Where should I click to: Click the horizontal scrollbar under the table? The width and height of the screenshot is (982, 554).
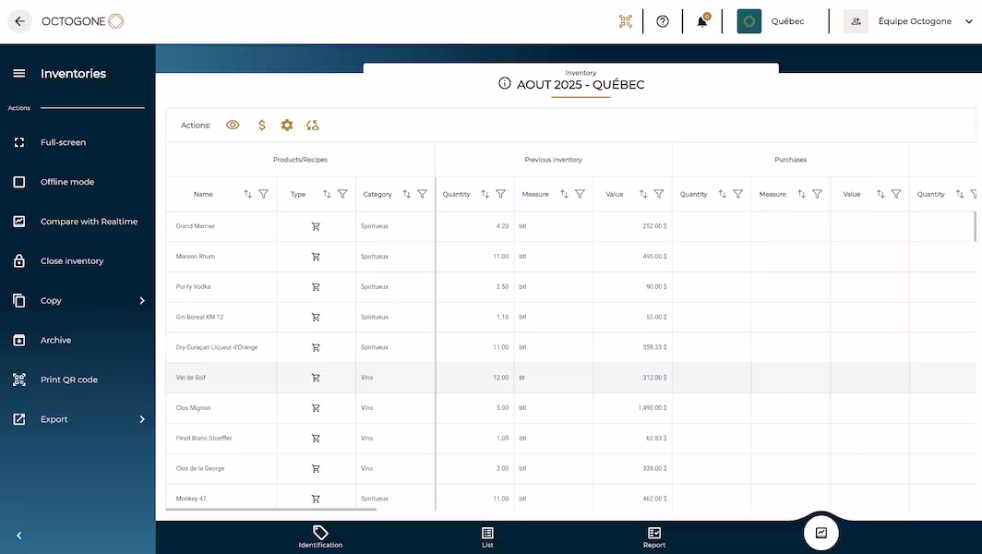[271, 509]
